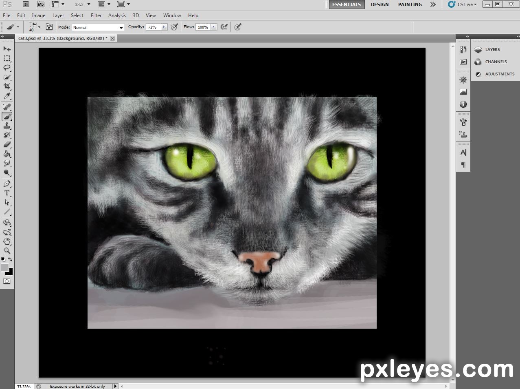Toggle the Brush panel

pyautogui.click(x=49, y=27)
